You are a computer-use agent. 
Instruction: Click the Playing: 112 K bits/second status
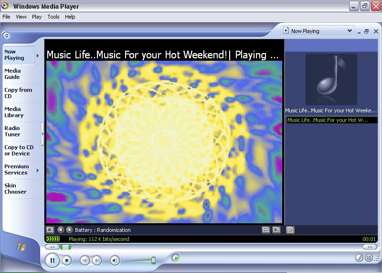tap(99, 239)
